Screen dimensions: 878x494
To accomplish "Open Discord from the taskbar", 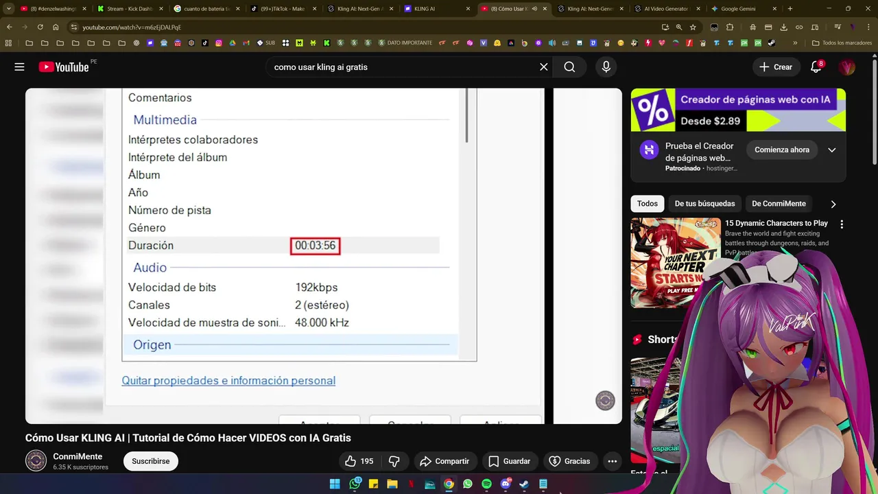I will pyautogui.click(x=506, y=484).
